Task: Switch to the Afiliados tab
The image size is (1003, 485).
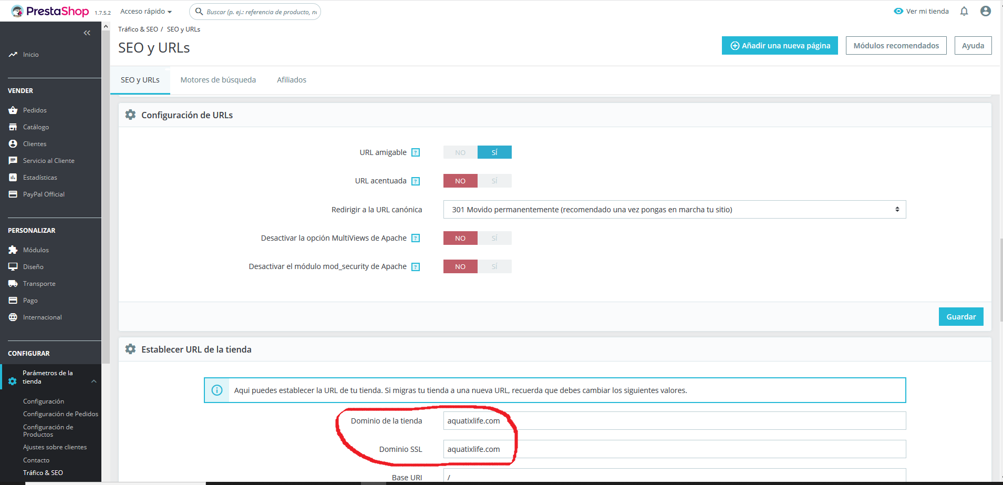Action: tap(292, 80)
